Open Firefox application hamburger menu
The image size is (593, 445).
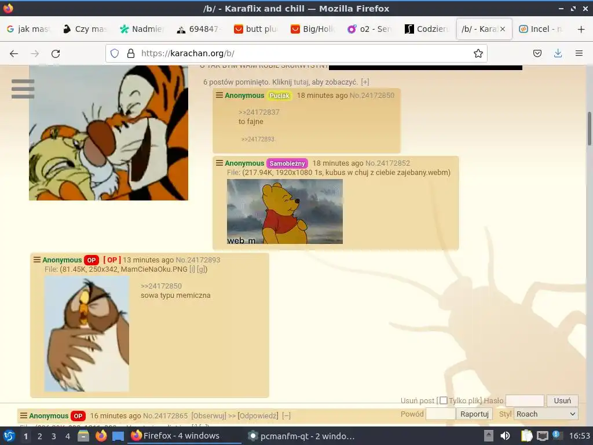point(579,53)
